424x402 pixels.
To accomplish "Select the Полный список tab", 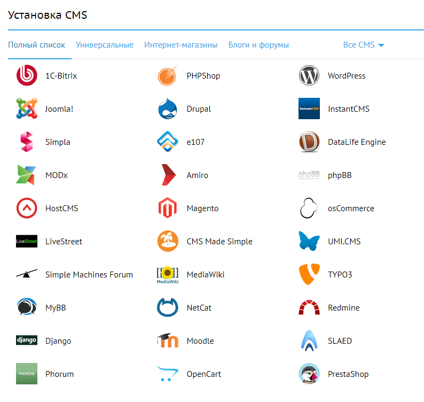I will tap(36, 45).
